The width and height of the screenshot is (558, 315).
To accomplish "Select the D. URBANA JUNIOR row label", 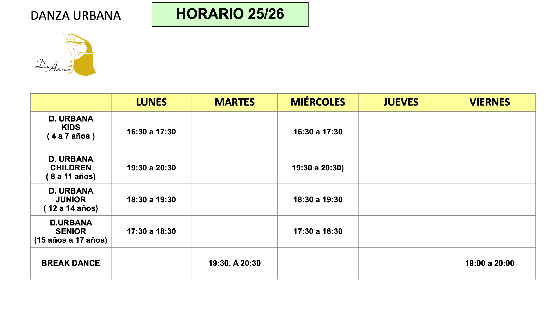I will [71, 199].
